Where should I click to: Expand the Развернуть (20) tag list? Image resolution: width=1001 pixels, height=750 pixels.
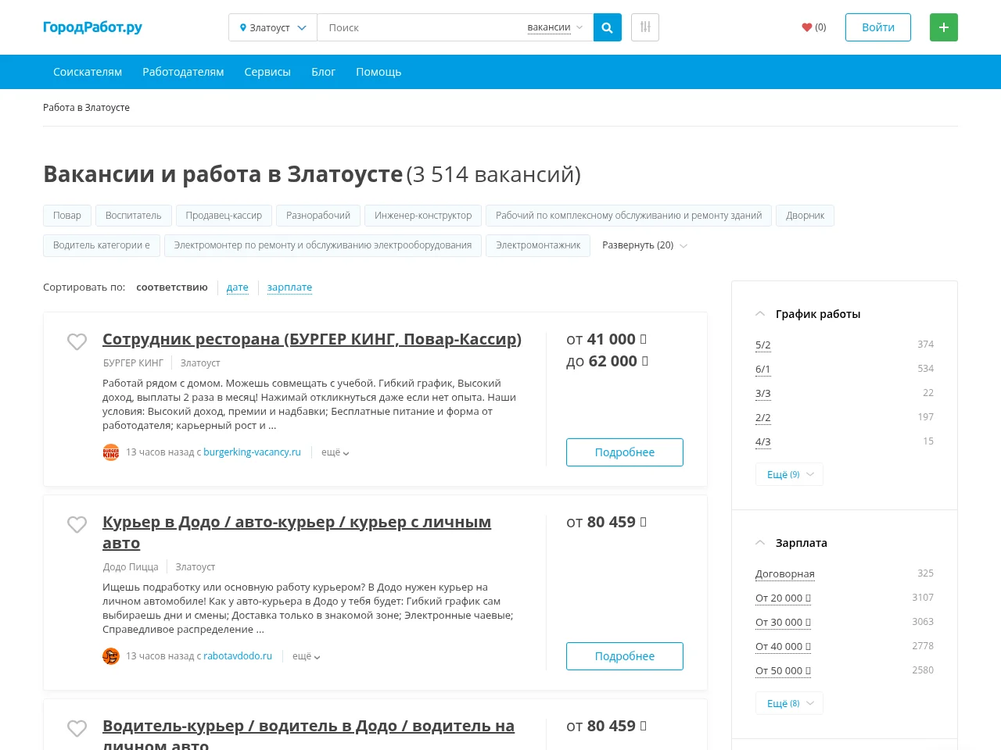point(644,245)
